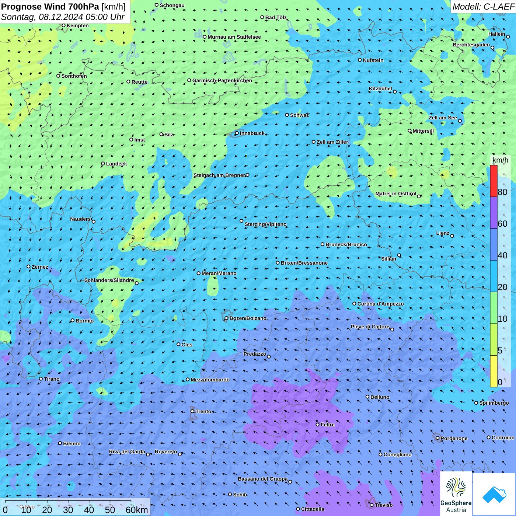Click the 'Kitzbühel' label

pos(380,88)
